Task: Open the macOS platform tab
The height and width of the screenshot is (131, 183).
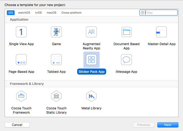Action: point(52,13)
